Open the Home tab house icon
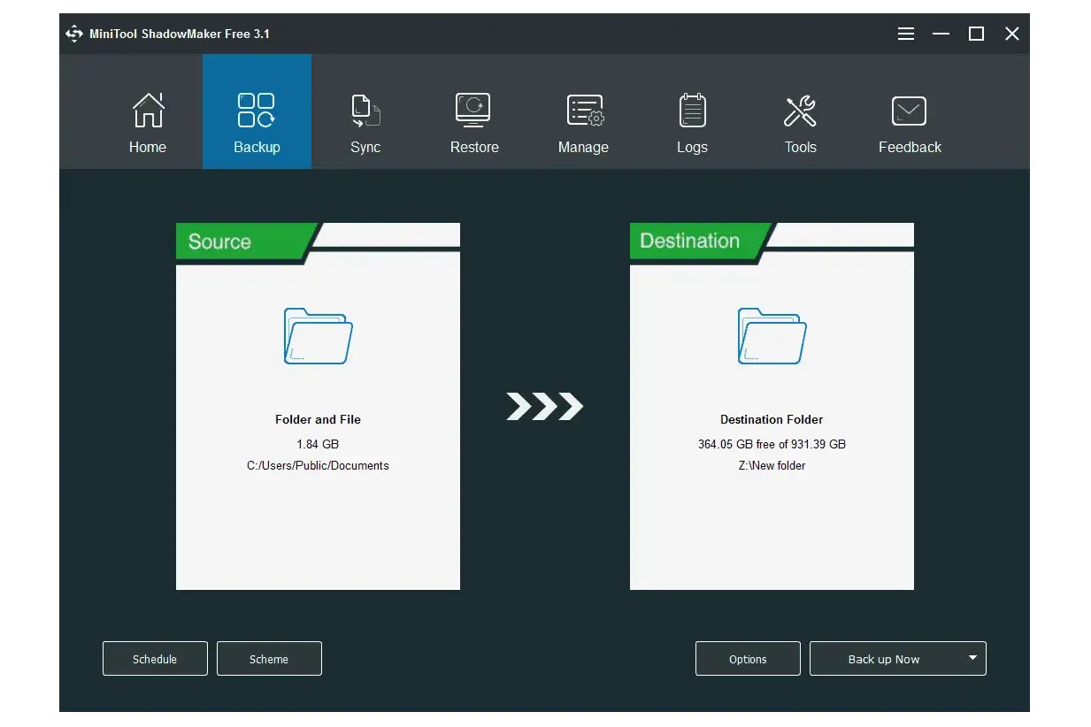This screenshot has height=727, width=1091. 148,111
